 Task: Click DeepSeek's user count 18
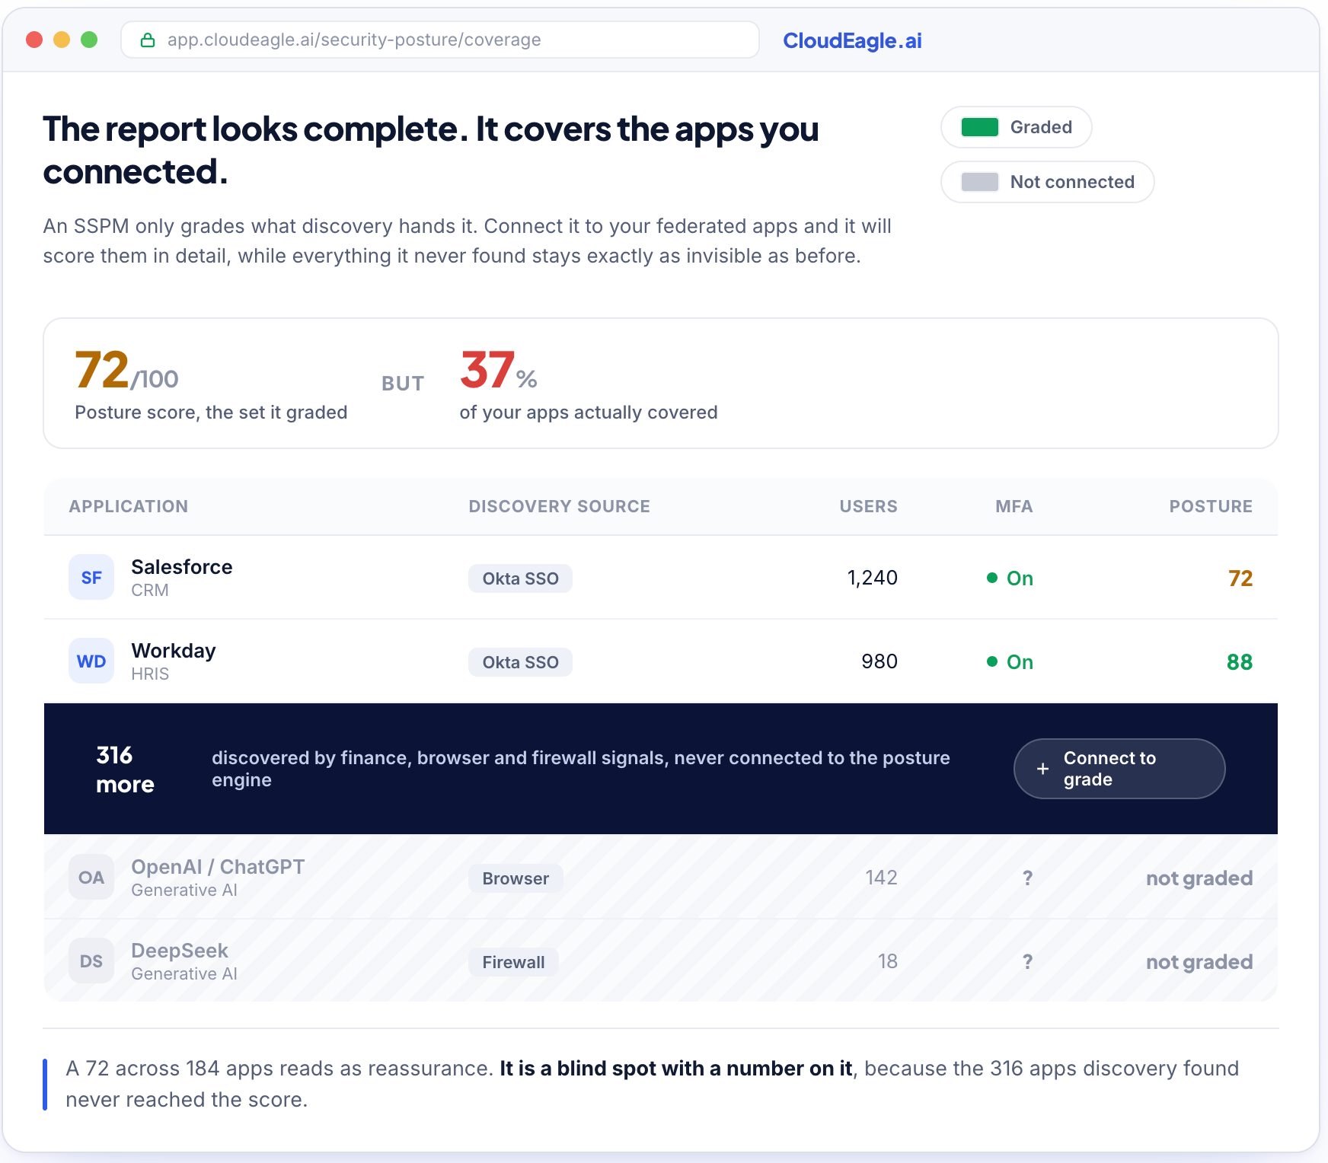click(x=888, y=961)
